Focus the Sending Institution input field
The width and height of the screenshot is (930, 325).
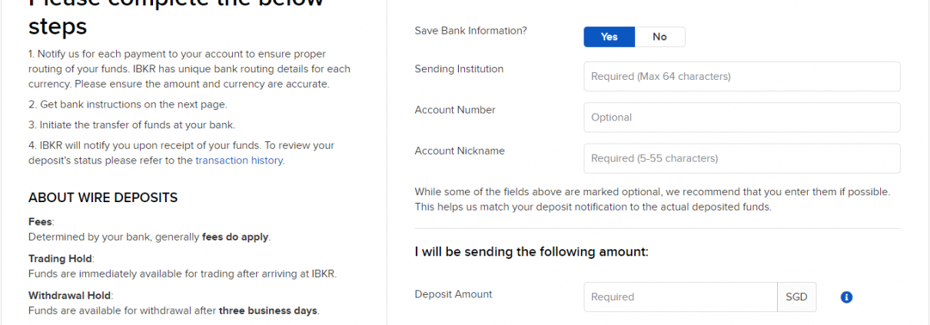(x=741, y=77)
